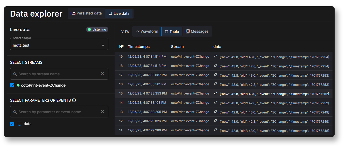This screenshot has width=352, height=154.
Task: Click the shield icon next to data
Action: 19,124
